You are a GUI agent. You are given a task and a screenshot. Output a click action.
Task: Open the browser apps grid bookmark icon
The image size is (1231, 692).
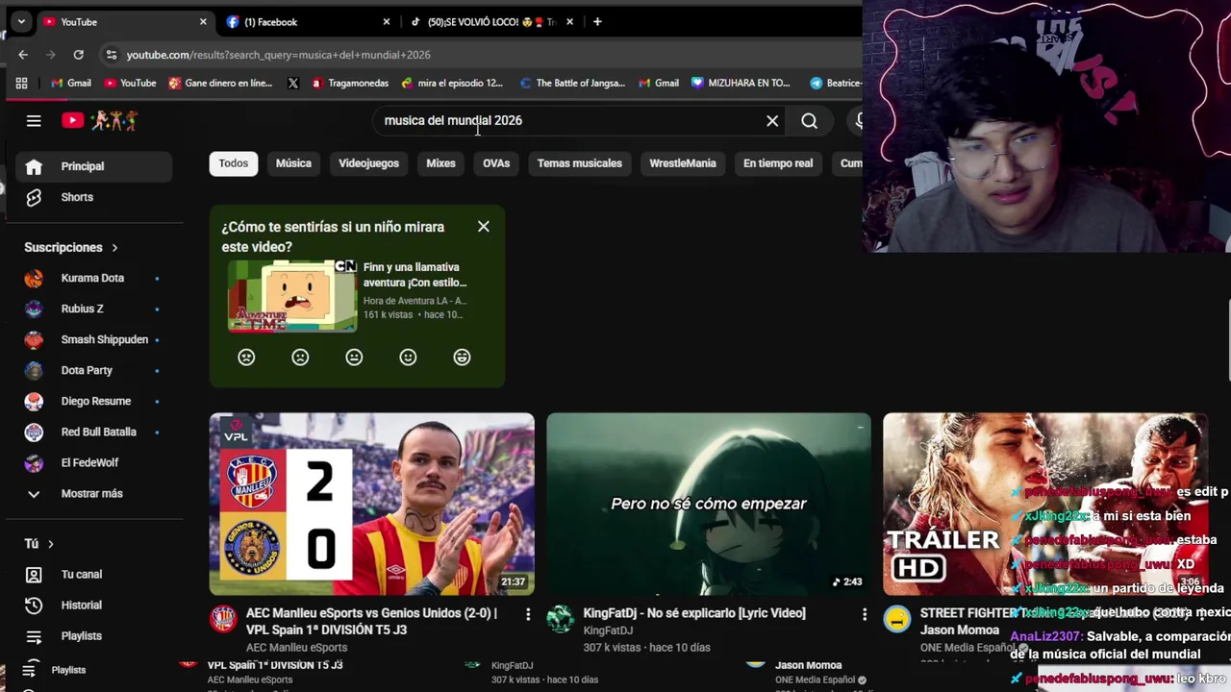click(21, 83)
